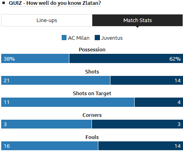
Task: Click the Juventus legend label
Action: pyautogui.click(x=112, y=38)
